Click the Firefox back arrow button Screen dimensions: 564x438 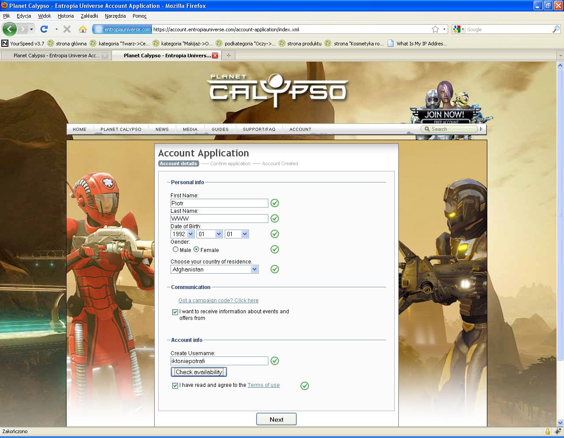tap(9, 30)
